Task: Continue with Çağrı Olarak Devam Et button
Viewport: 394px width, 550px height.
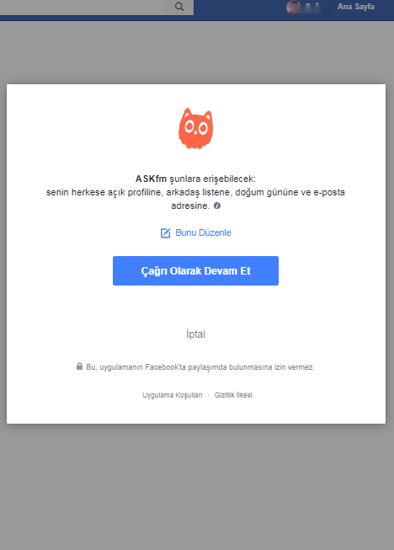Action: [195, 271]
